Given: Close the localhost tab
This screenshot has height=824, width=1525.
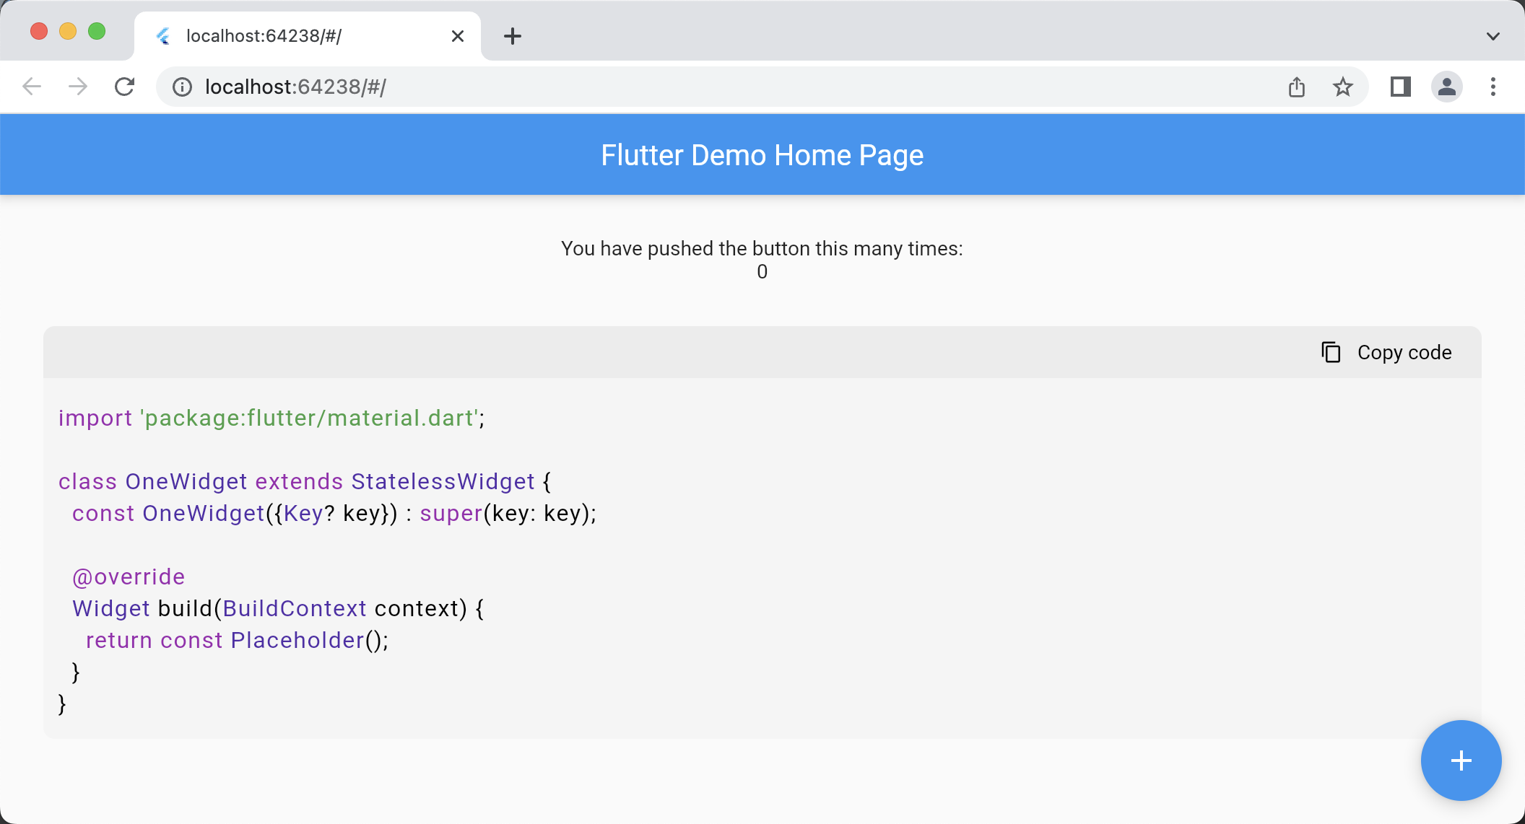Looking at the screenshot, I should [x=457, y=36].
